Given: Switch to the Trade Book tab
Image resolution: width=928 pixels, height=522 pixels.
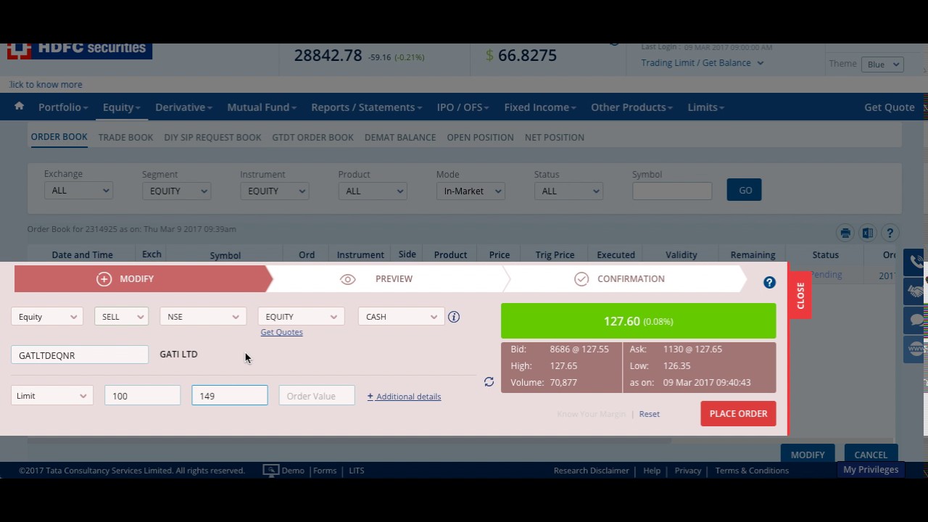Looking at the screenshot, I should click(125, 137).
